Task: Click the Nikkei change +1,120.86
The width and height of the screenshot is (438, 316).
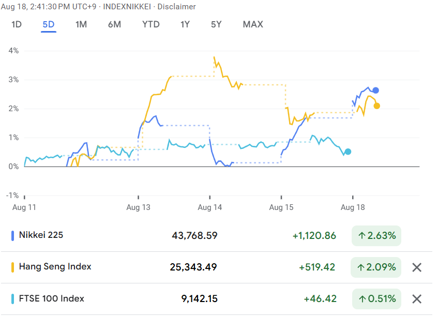Action: click(x=314, y=236)
